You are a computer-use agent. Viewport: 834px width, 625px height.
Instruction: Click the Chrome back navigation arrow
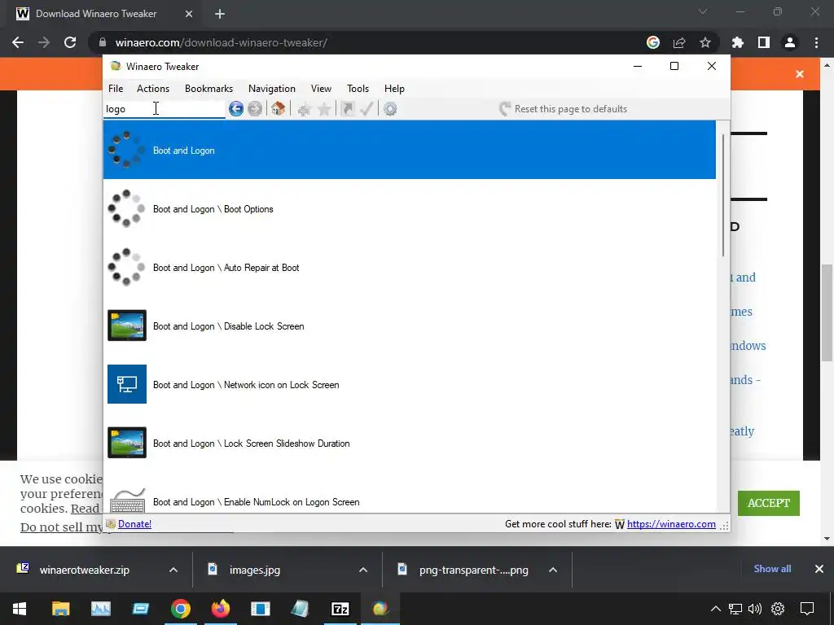[18, 42]
